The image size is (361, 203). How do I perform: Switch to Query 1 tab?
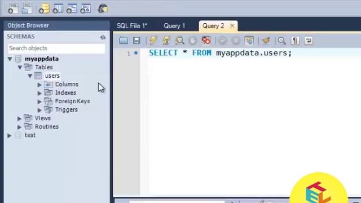coord(174,26)
